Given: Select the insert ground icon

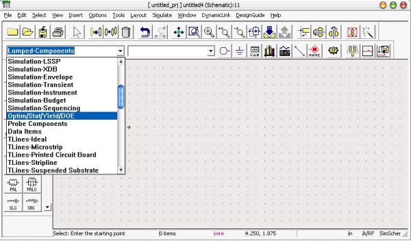Looking at the screenshot, I should coord(239,51).
